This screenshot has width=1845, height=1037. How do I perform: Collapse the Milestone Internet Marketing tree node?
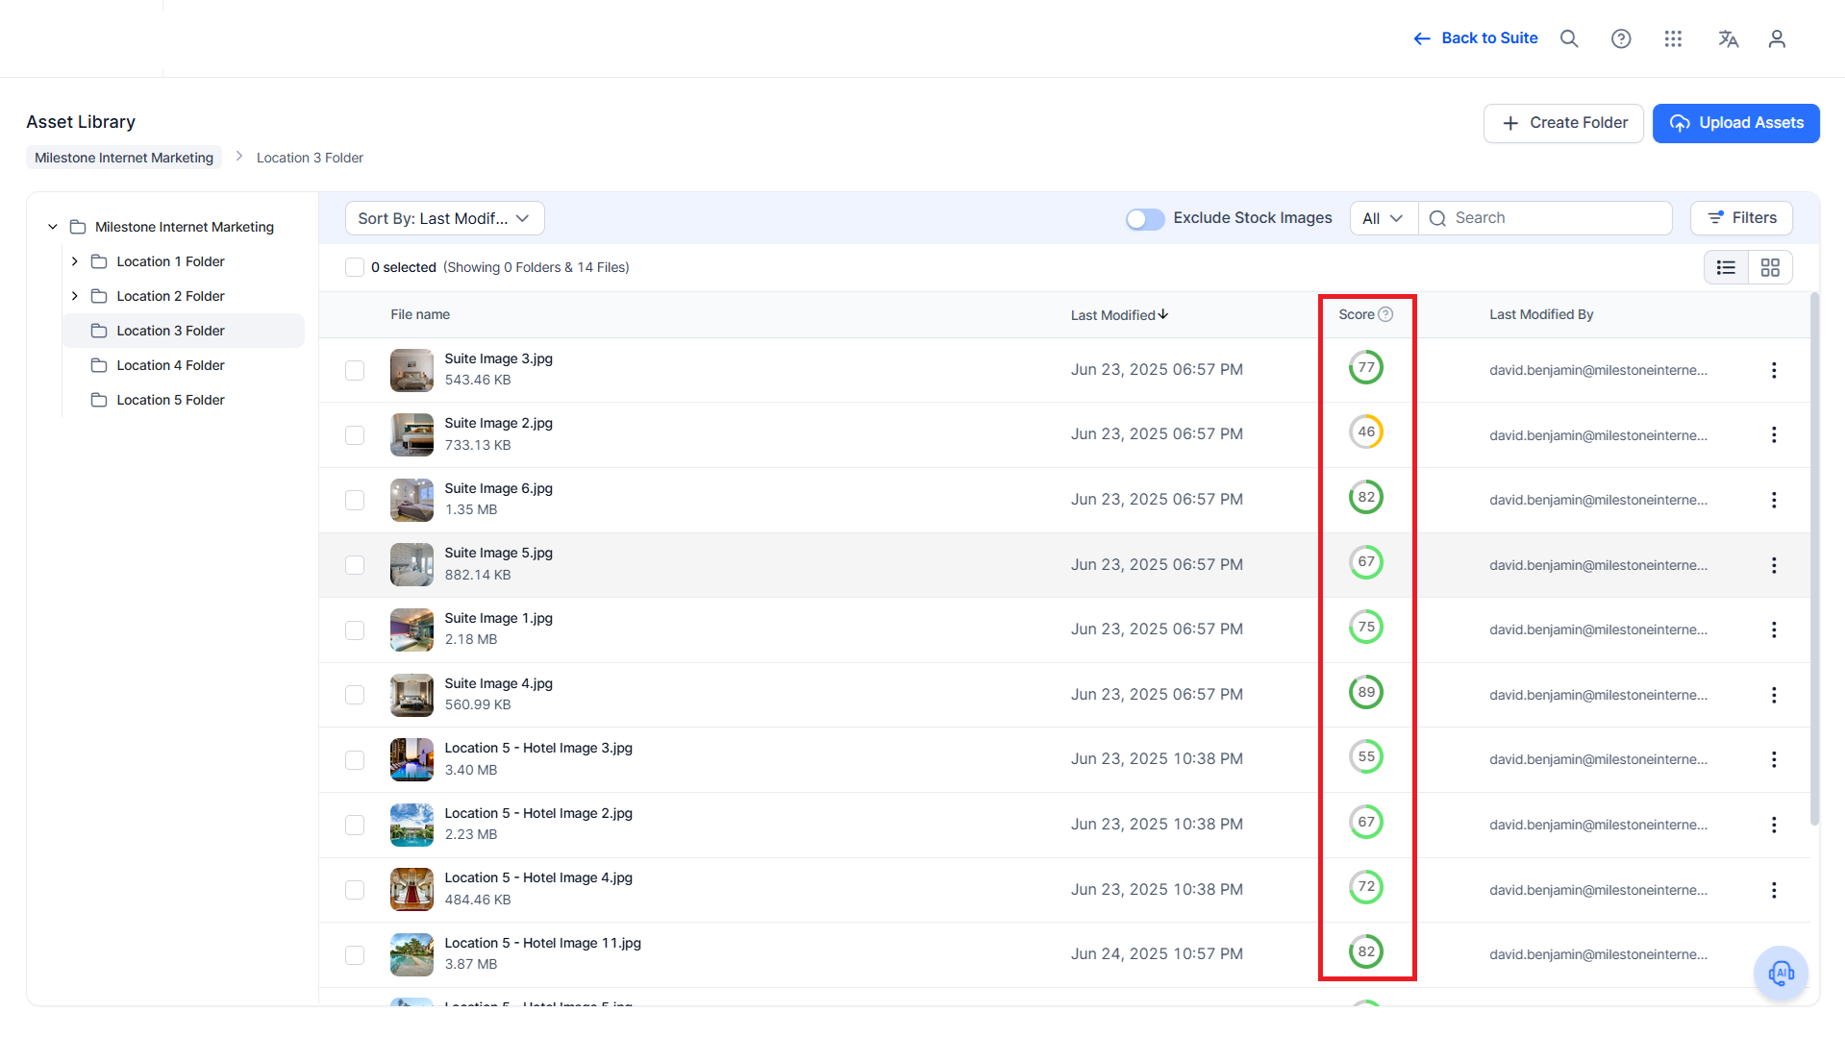(x=53, y=227)
